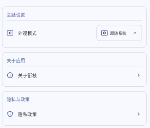Click the divider line under 关于应用
The height and width of the screenshot is (128, 150).
[x=74, y=66]
